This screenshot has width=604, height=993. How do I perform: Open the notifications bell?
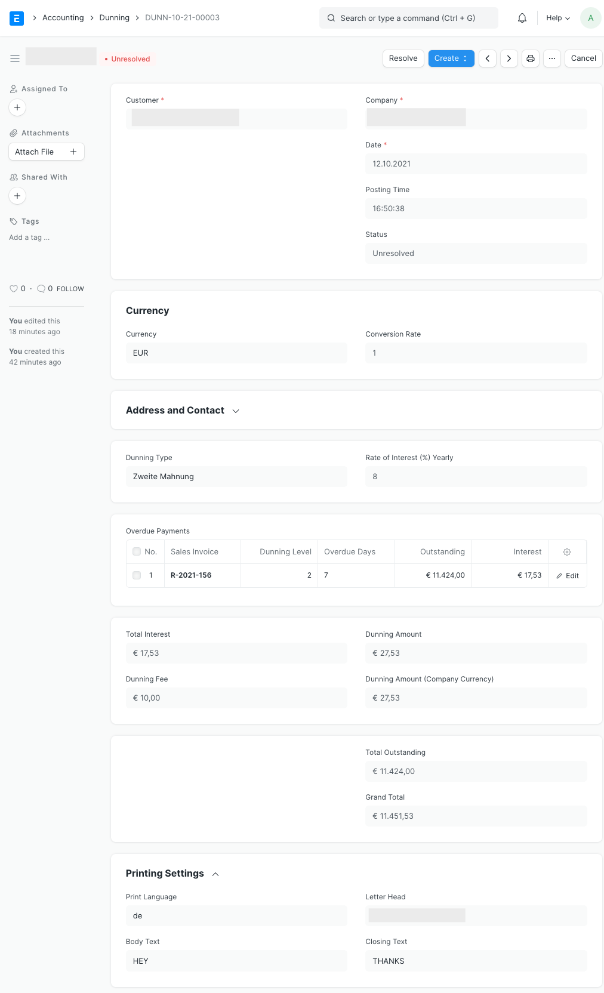522,18
